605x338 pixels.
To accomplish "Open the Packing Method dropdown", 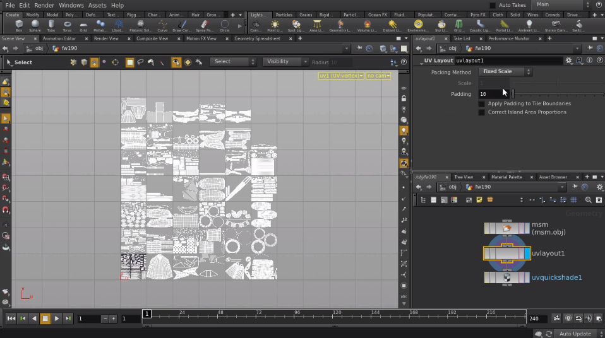I will tap(505, 72).
